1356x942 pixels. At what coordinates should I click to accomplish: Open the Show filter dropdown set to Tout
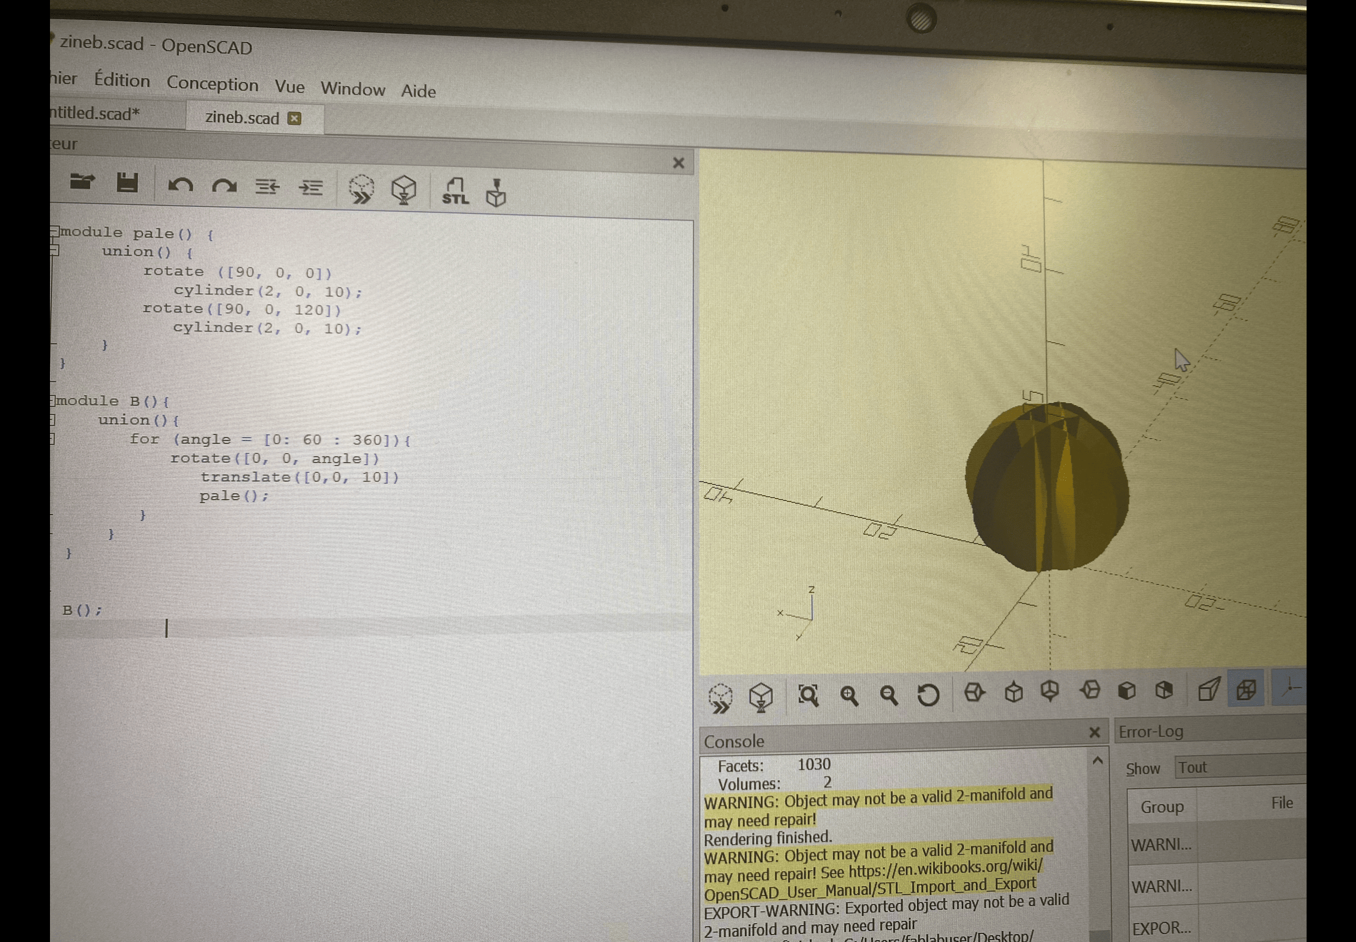(1241, 767)
